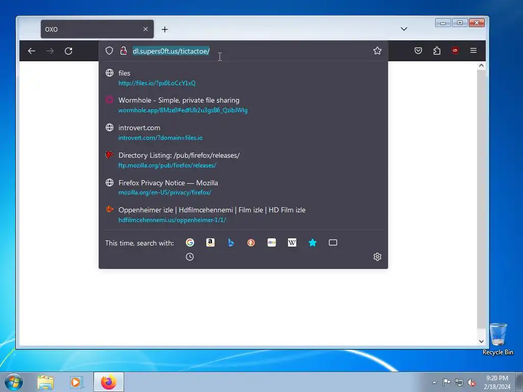Open the introvert.com suggestion title
The image size is (523, 392).
[139, 128]
